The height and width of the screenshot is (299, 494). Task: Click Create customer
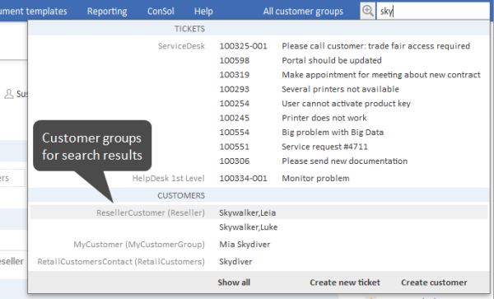tap(434, 283)
